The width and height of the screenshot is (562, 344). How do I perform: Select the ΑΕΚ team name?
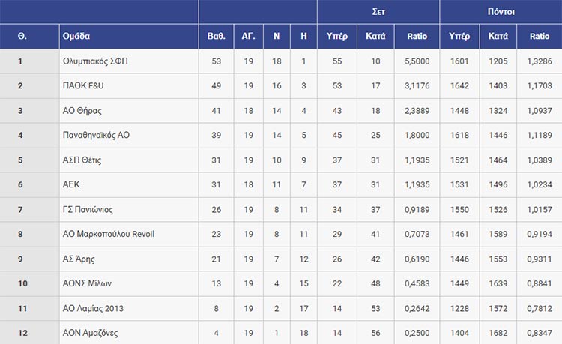coord(73,185)
